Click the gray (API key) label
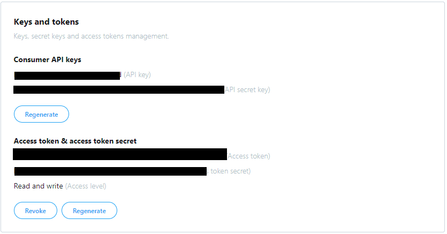 tap(137, 74)
